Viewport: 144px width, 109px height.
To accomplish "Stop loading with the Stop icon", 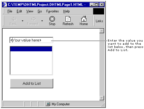I will (52, 19).
